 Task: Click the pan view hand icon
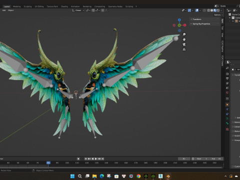[x=184, y=39]
